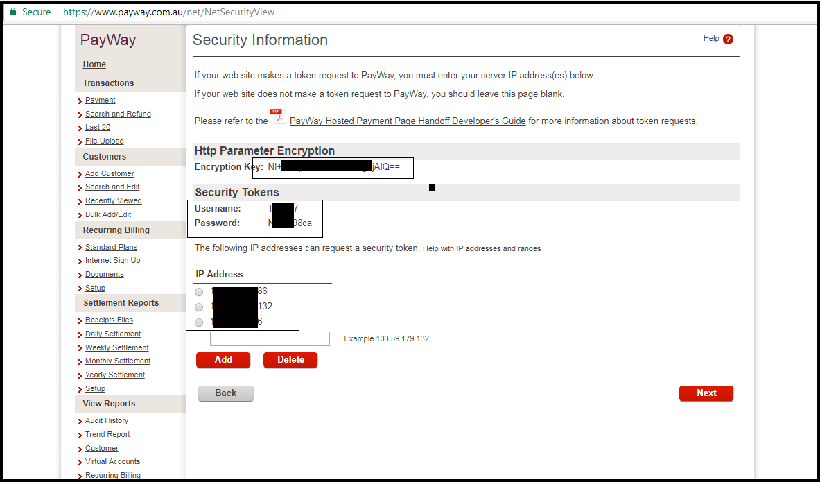Open the Daily Settlement report link
This screenshot has width=820, height=482.
coord(112,334)
